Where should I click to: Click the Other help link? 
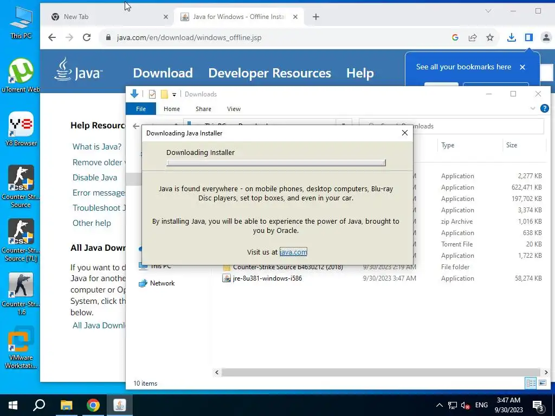(92, 223)
